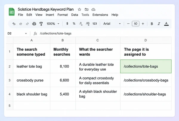Screen dimensions: 179x121
Task: Click the Google Sheets home logo
Action: 12,12
